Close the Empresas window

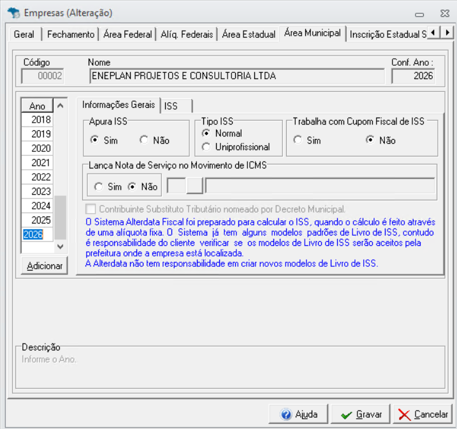pos(445,13)
